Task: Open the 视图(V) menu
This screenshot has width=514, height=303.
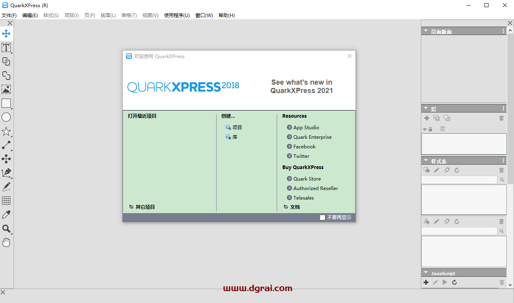Action: (150, 15)
